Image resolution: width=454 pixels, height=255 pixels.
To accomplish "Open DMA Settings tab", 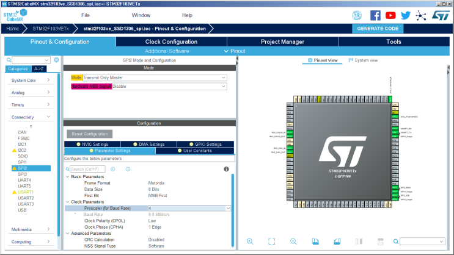I will tap(149, 144).
